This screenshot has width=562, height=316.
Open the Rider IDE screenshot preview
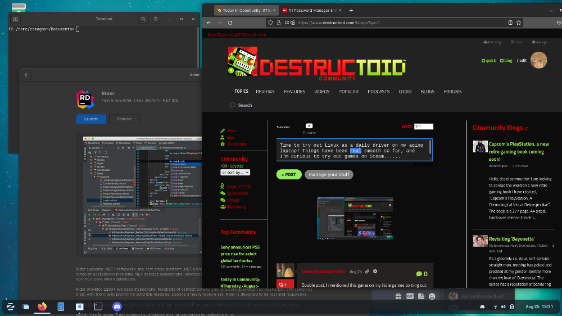click(x=142, y=196)
